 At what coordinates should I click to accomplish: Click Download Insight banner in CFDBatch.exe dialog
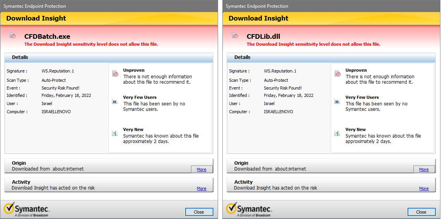click(109, 18)
